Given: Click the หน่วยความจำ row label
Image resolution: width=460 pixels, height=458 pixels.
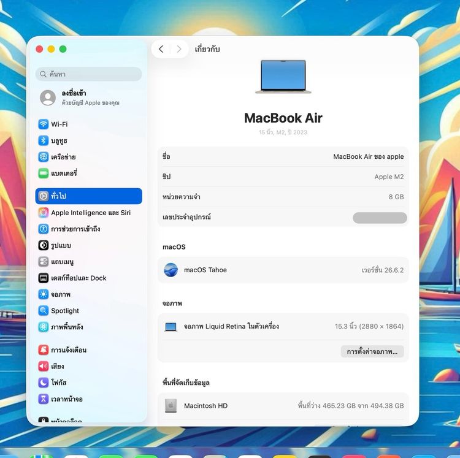Looking at the screenshot, I should [182, 197].
